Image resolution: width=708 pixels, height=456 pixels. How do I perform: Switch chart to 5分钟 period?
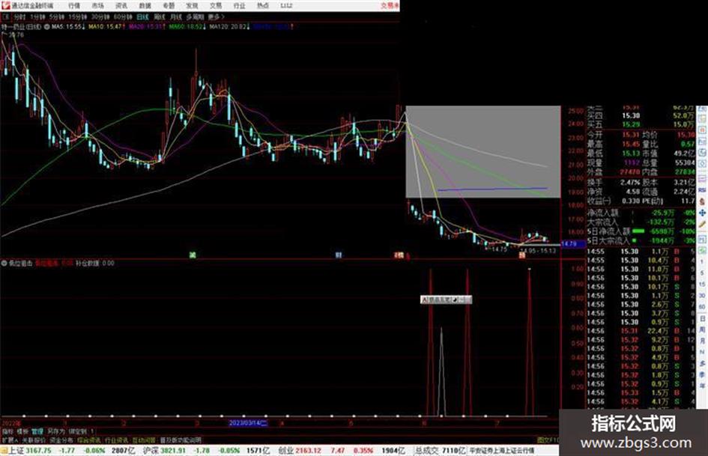pyautogui.click(x=57, y=16)
